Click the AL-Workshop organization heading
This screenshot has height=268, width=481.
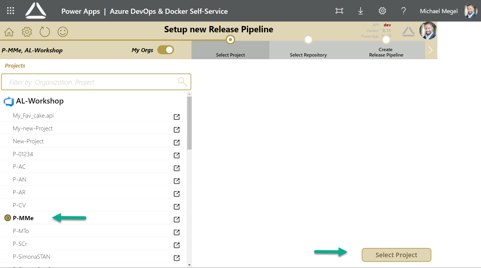(x=40, y=101)
